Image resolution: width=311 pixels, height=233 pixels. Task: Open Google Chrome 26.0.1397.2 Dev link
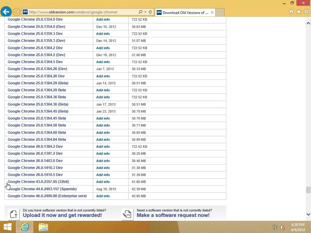(x=35, y=154)
